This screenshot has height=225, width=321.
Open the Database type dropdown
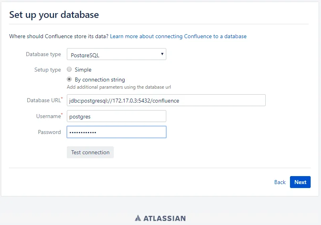pos(116,54)
